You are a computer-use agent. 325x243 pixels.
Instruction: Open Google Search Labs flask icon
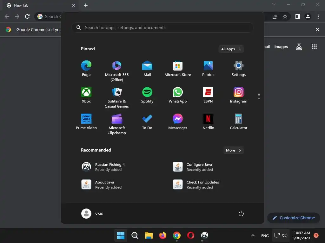[x=299, y=47]
